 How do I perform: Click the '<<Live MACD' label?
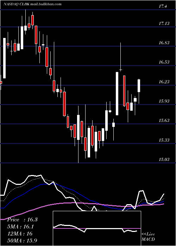pyautogui.click(x=148, y=237)
